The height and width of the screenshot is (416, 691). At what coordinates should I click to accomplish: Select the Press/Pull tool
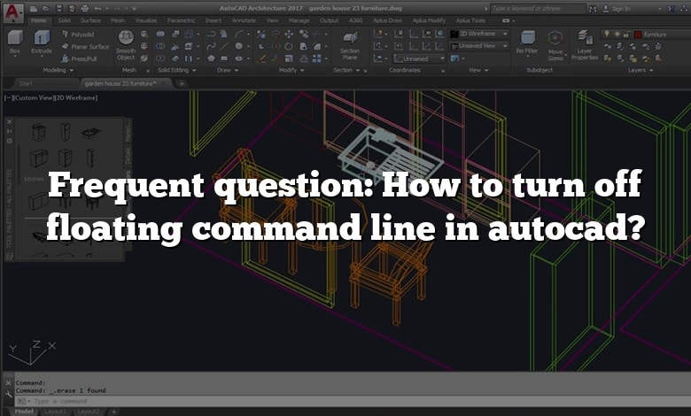[x=79, y=58]
